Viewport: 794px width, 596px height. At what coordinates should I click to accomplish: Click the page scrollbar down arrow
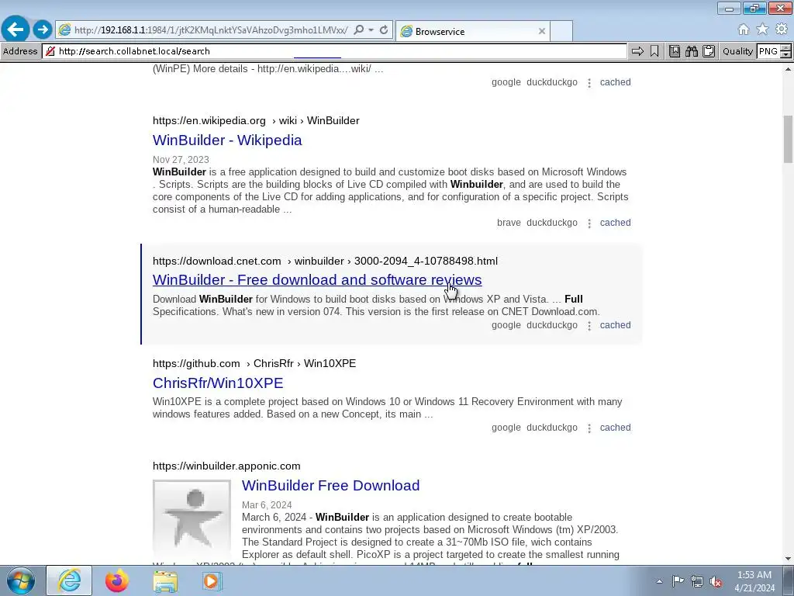(x=789, y=559)
